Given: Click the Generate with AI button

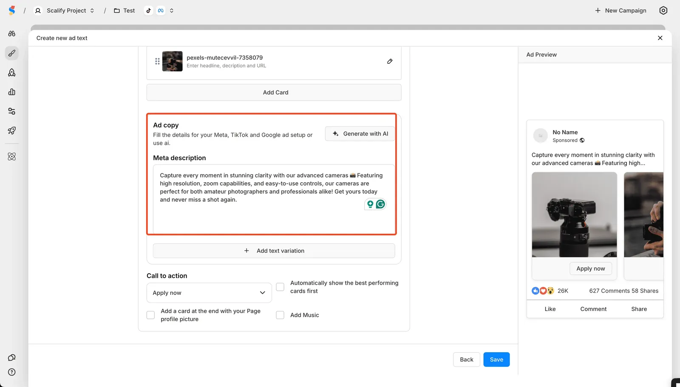Looking at the screenshot, I should [x=360, y=133].
